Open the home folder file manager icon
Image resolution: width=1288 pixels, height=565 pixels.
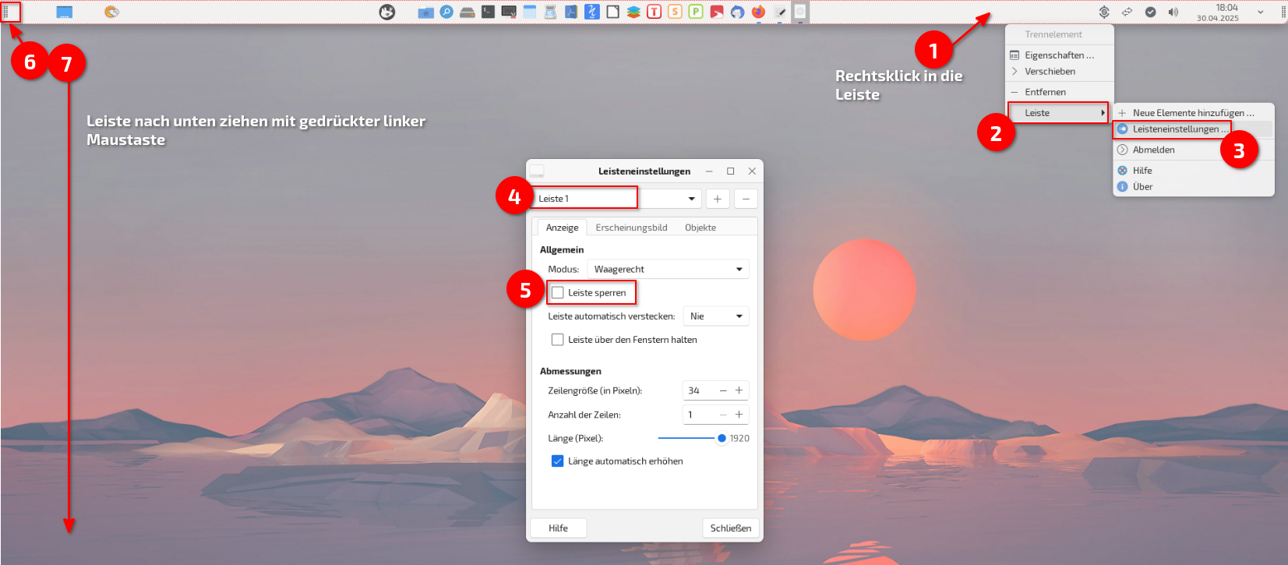coord(425,12)
